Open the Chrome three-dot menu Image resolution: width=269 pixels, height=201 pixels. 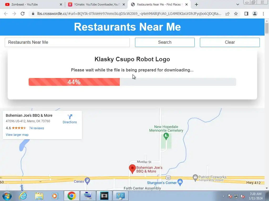[x=263, y=14]
